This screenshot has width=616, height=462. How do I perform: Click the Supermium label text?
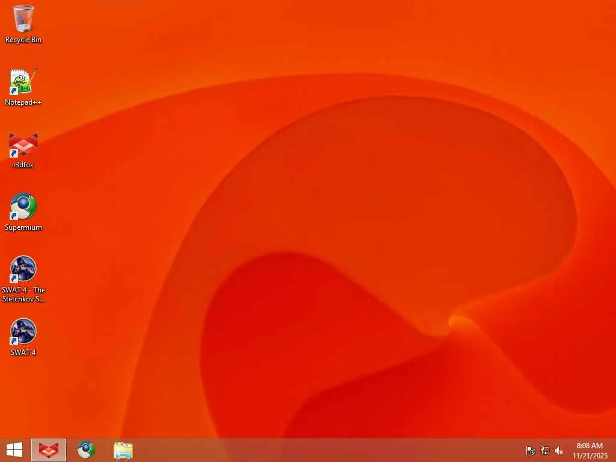(x=23, y=227)
